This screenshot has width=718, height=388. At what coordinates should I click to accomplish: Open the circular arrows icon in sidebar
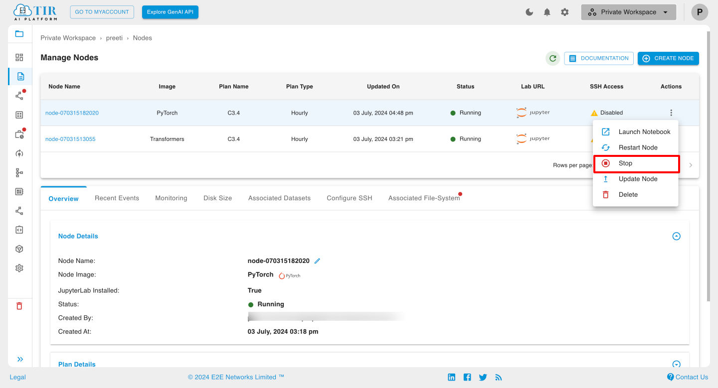[19, 153]
